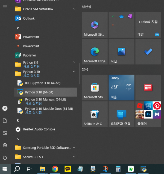Image resolution: width=164 pixels, height=174 pixels.
Task: Click the Prime Video icon in the 플레이 tile
Action: 148,106
